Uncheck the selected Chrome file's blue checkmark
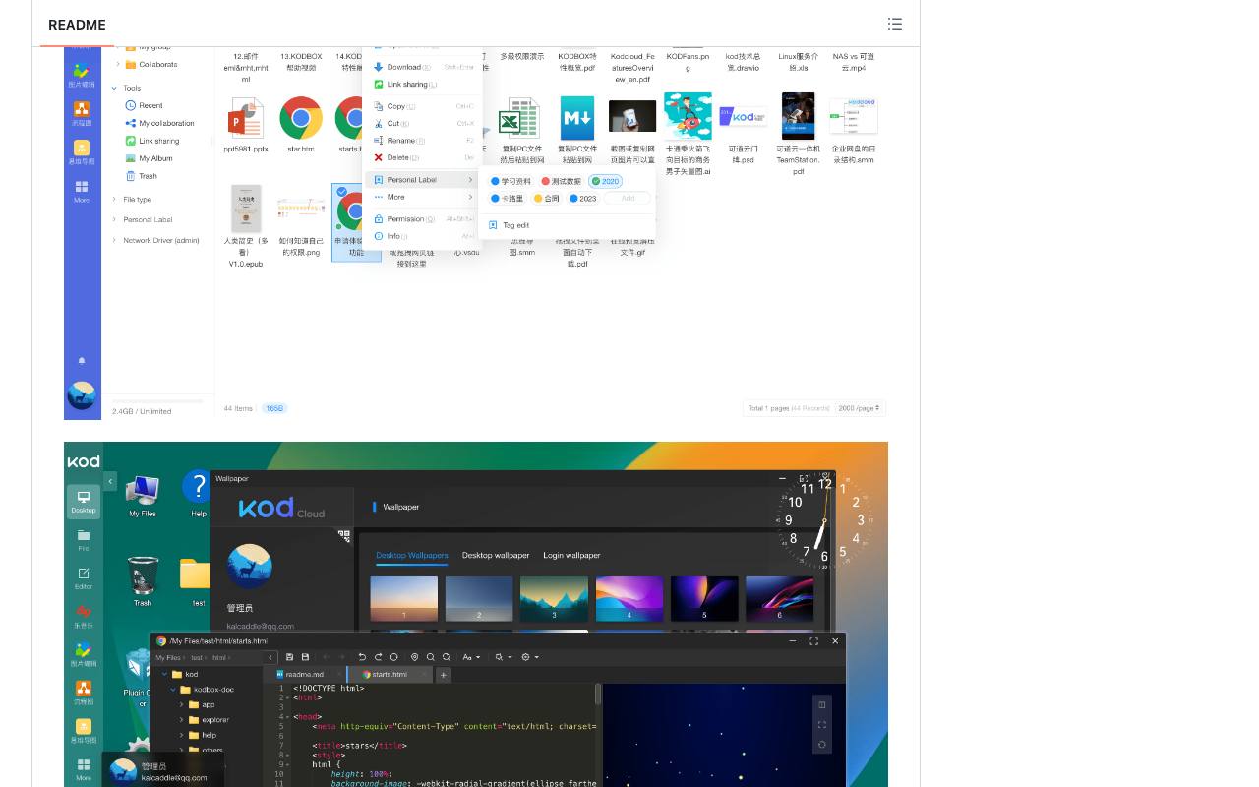This screenshot has width=1259, height=787. pyautogui.click(x=341, y=193)
